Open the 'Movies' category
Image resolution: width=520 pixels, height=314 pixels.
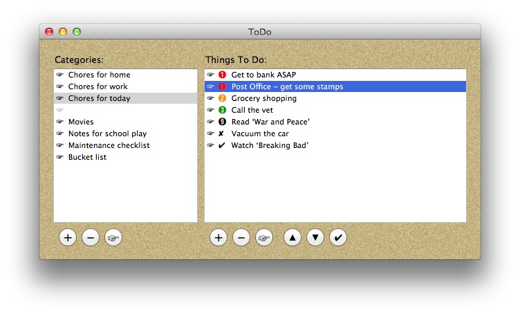click(x=81, y=122)
